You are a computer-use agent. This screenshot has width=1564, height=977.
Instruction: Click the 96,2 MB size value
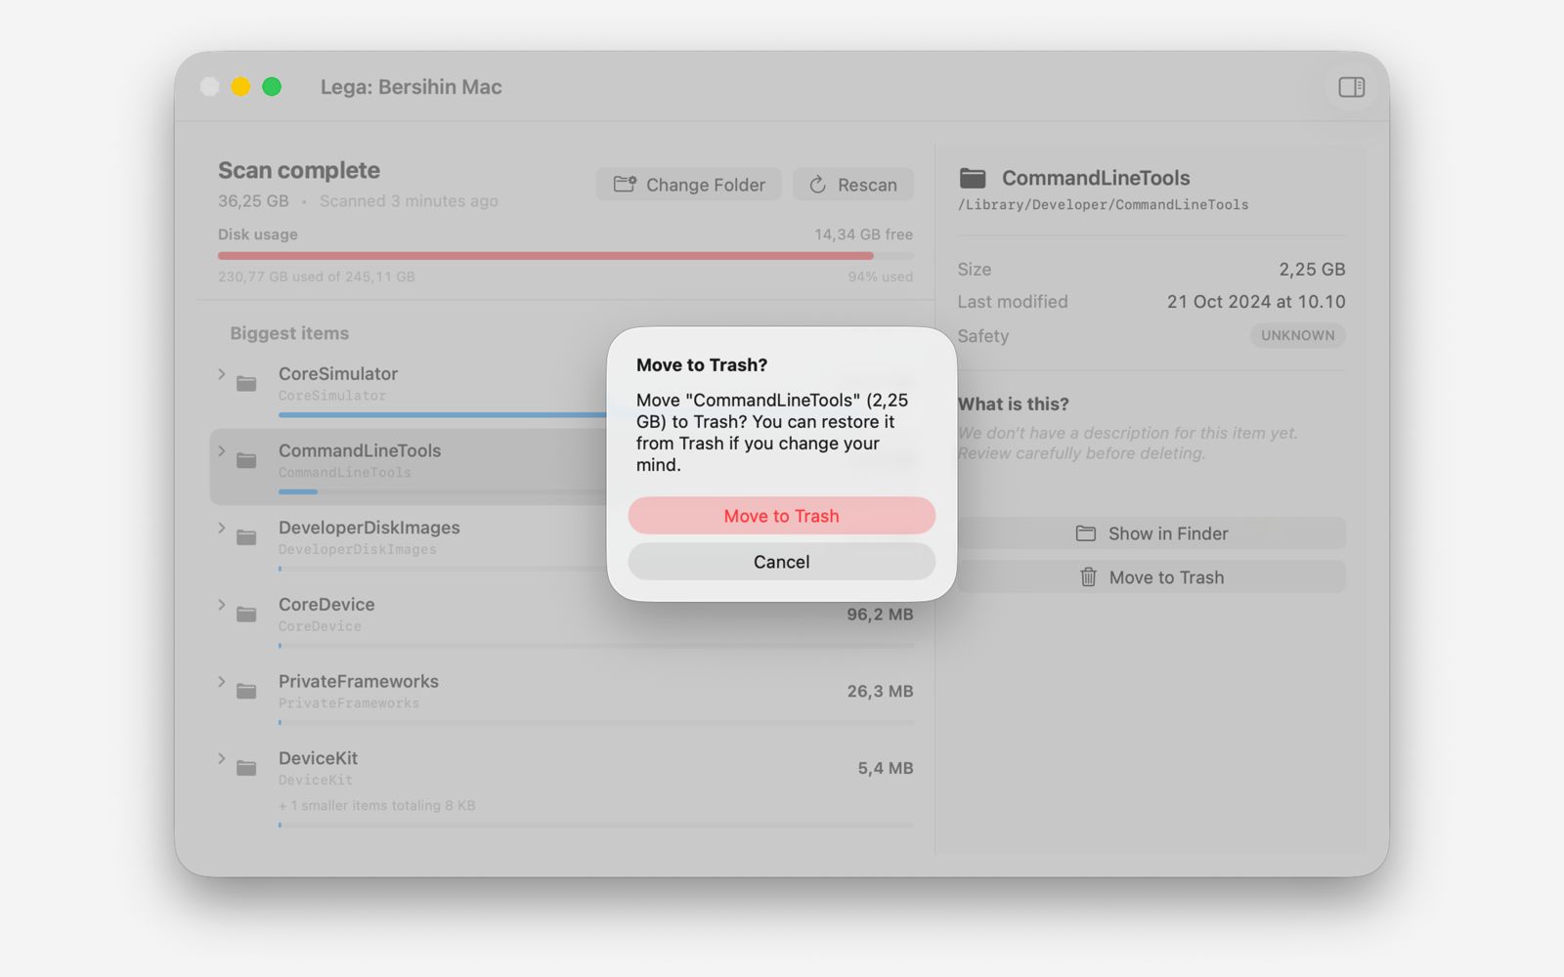click(x=880, y=615)
